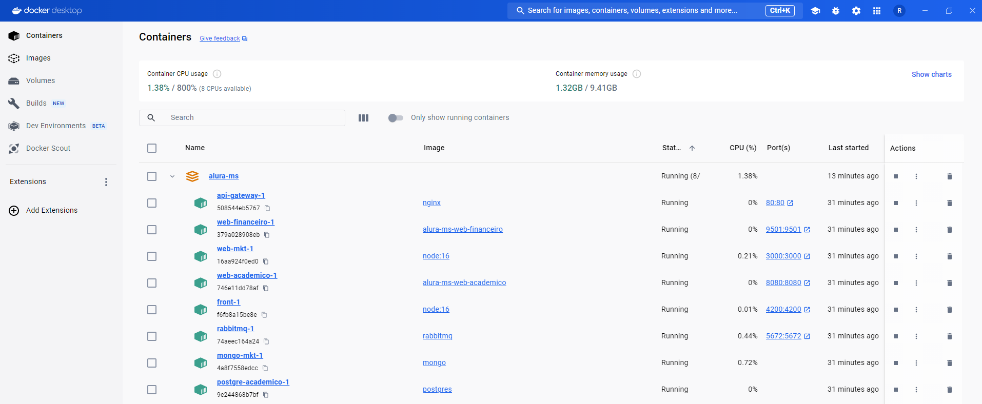Click the Name column header

pyautogui.click(x=195, y=148)
